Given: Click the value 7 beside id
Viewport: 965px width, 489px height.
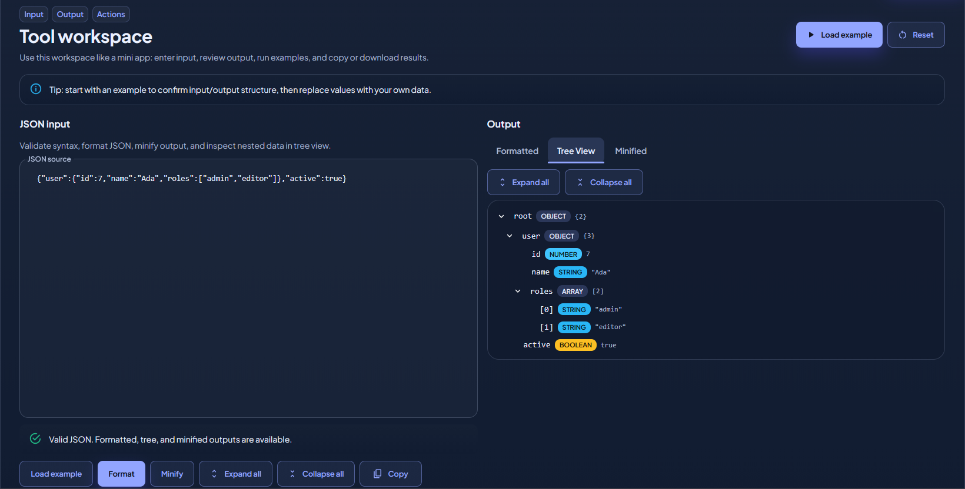Looking at the screenshot, I should 588,254.
